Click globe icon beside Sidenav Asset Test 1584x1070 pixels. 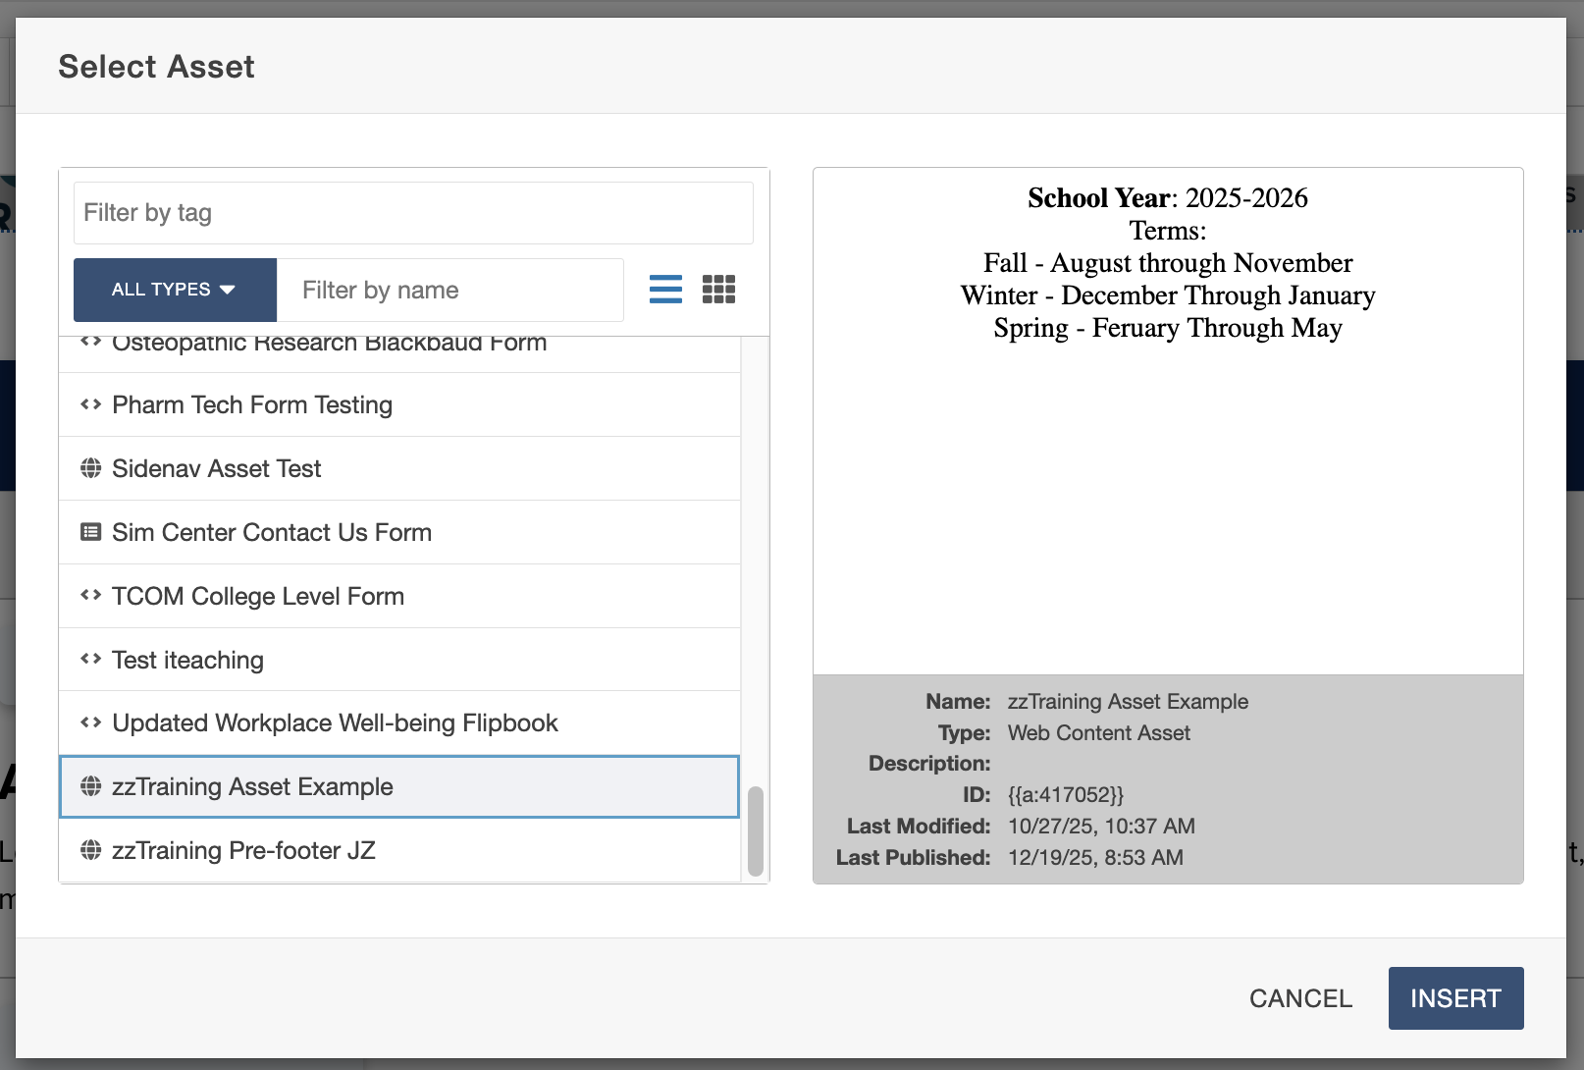90,468
